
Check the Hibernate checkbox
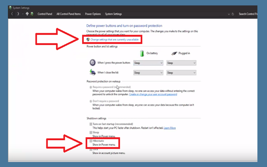click(91, 141)
